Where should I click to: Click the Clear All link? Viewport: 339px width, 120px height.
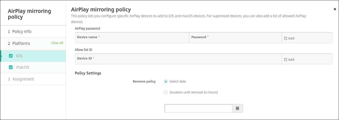pos(57,43)
